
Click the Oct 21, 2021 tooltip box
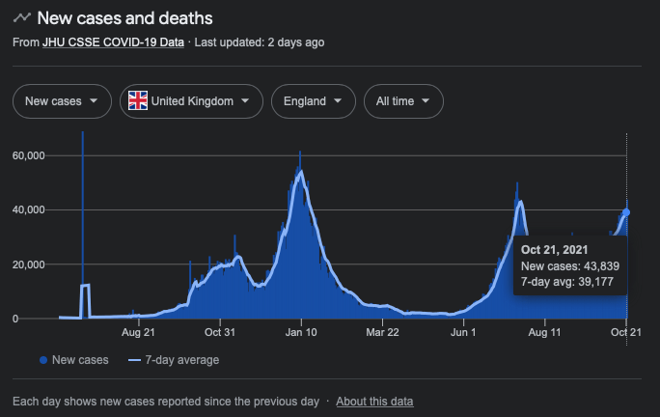point(570,265)
